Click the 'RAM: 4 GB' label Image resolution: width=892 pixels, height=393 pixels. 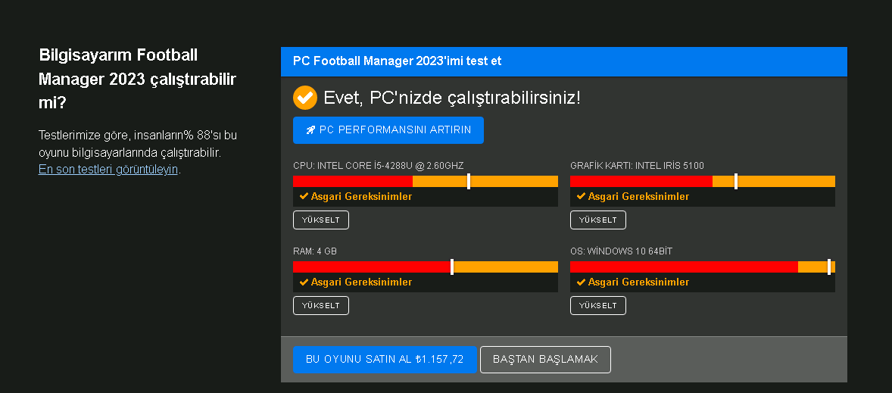tap(314, 251)
